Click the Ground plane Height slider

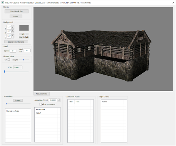tap(24, 60)
